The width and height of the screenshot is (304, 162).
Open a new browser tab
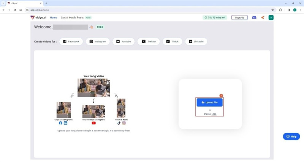coord(46,3)
